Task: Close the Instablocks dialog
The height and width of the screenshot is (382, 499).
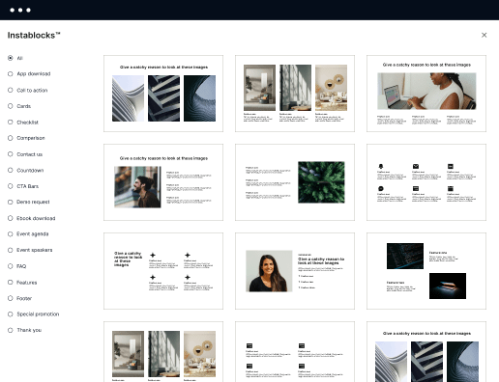Action: 484,35
